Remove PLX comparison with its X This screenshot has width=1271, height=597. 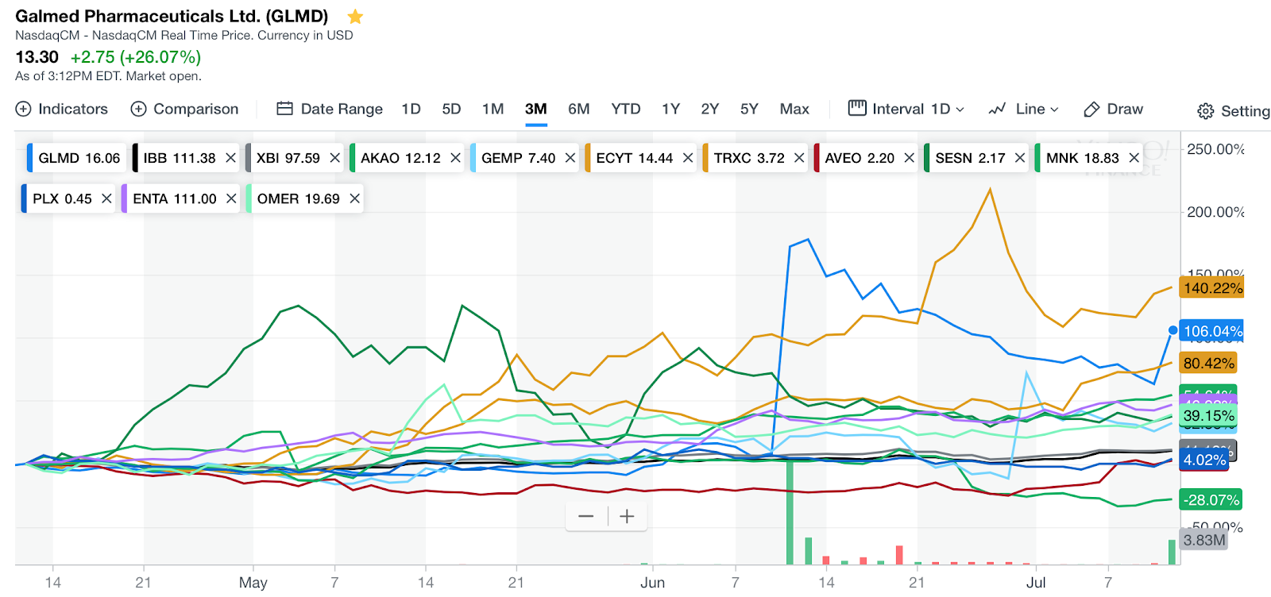[x=106, y=198]
